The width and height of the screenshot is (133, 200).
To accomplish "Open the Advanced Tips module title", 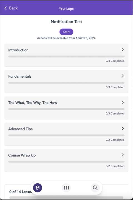I will 20,129.
